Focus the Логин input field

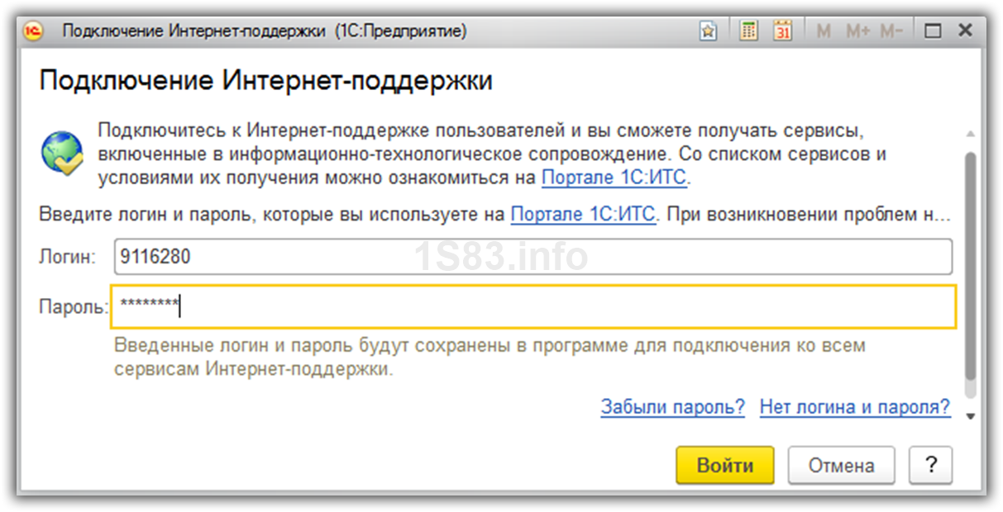tap(533, 257)
